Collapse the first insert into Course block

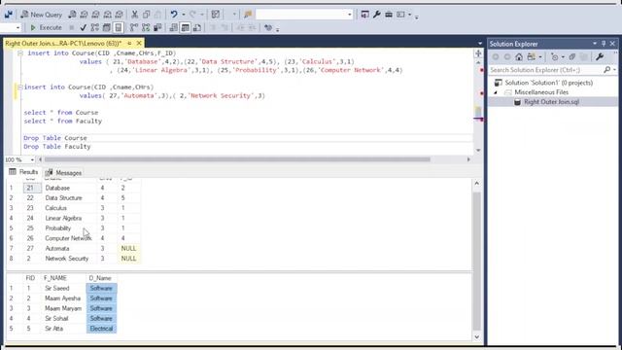pos(19,53)
